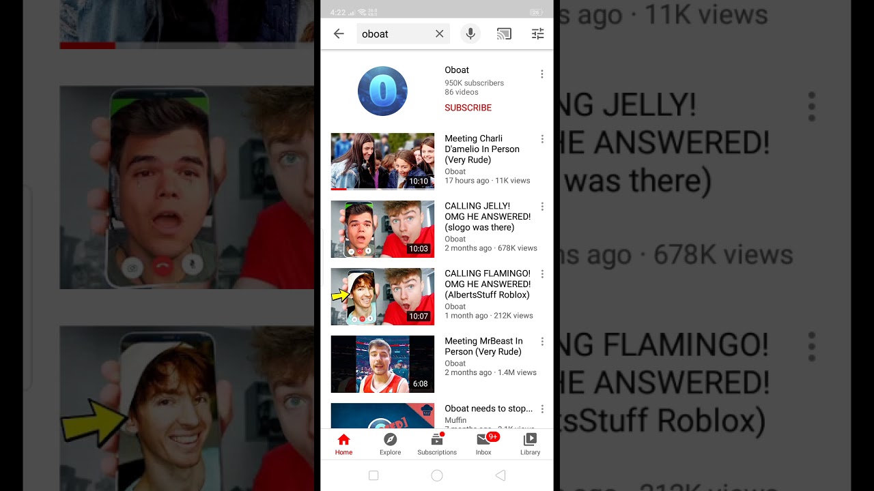Play the Meeting MrBeast video thumbnail

(382, 364)
